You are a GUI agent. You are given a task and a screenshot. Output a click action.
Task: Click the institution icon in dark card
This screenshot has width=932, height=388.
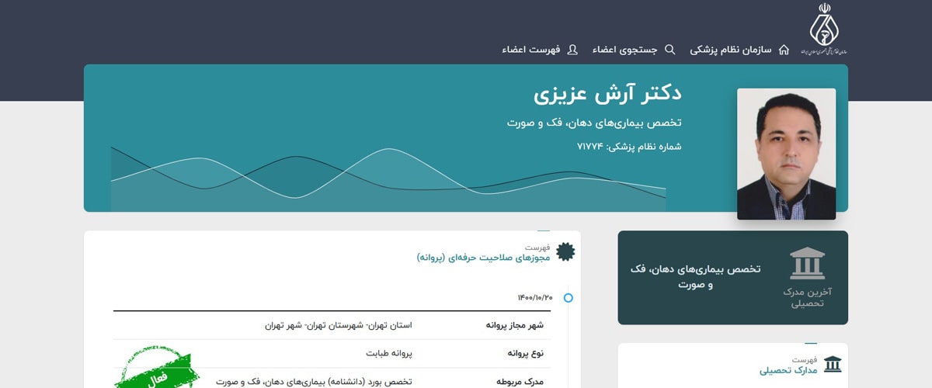point(808,264)
